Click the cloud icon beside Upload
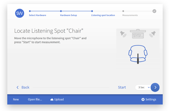 [52, 99]
